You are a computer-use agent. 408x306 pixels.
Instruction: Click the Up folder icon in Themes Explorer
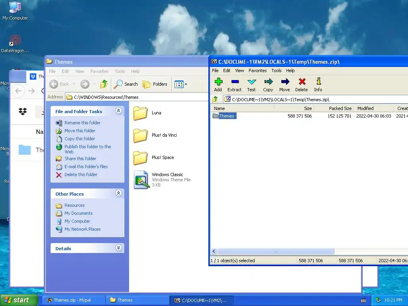(104, 84)
